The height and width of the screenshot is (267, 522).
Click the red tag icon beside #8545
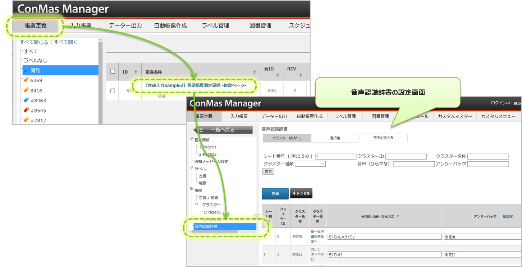tap(26, 110)
